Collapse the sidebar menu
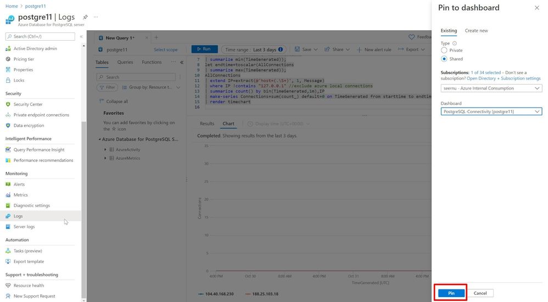548x302 pixels. coord(81,36)
